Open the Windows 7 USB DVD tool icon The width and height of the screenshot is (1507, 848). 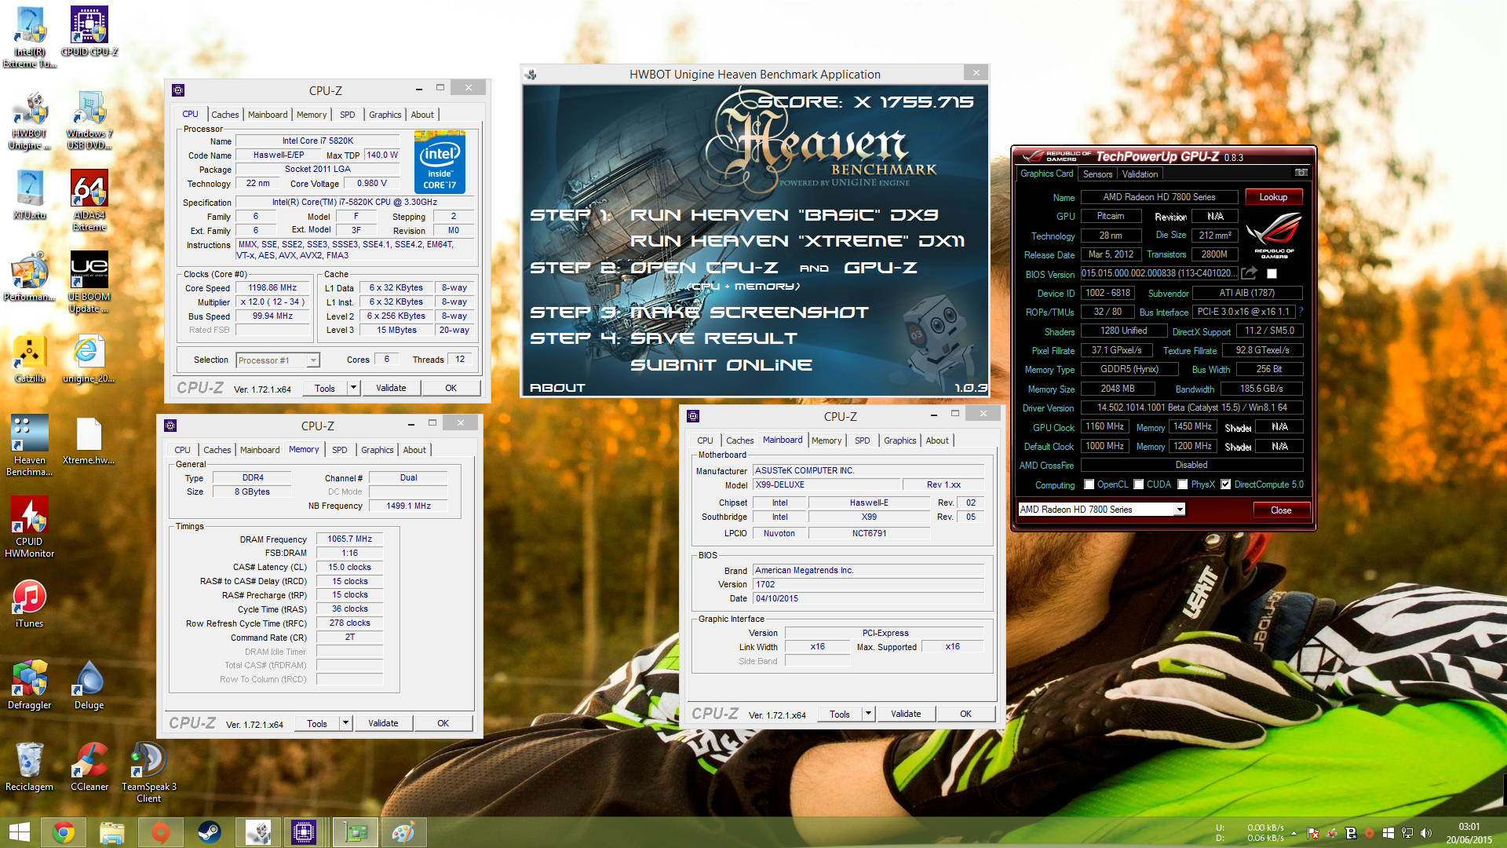[x=89, y=119]
